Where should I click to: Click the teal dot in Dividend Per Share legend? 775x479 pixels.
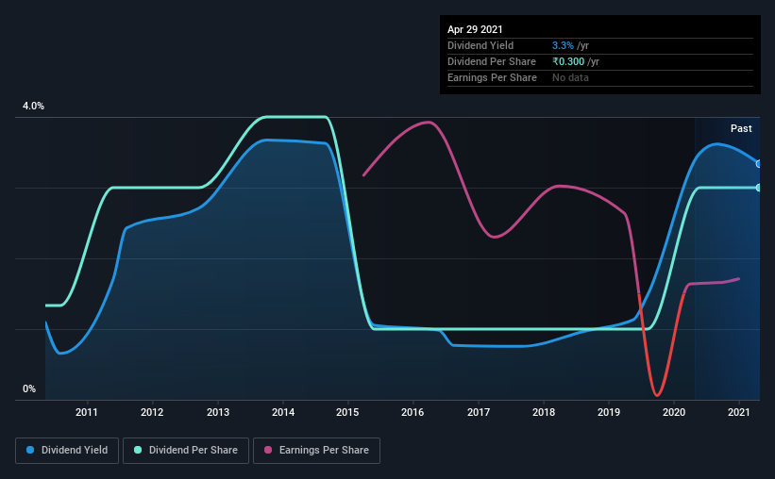click(138, 450)
